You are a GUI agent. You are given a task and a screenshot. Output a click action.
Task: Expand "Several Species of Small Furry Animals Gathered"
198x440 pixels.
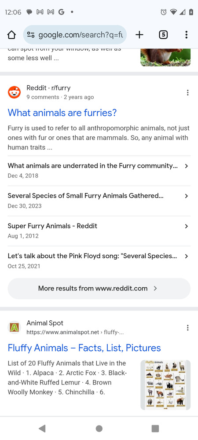click(x=99, y=201)
